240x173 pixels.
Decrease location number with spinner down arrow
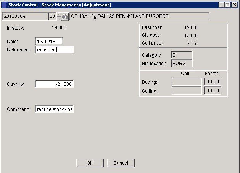pos(59,18)
